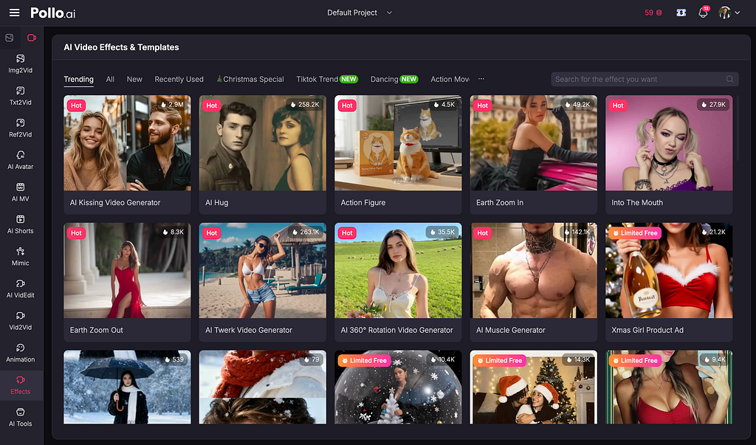Open the Vid2Vid tool
The height and width of the screenshot is (445, 756).
click(20, 321)
